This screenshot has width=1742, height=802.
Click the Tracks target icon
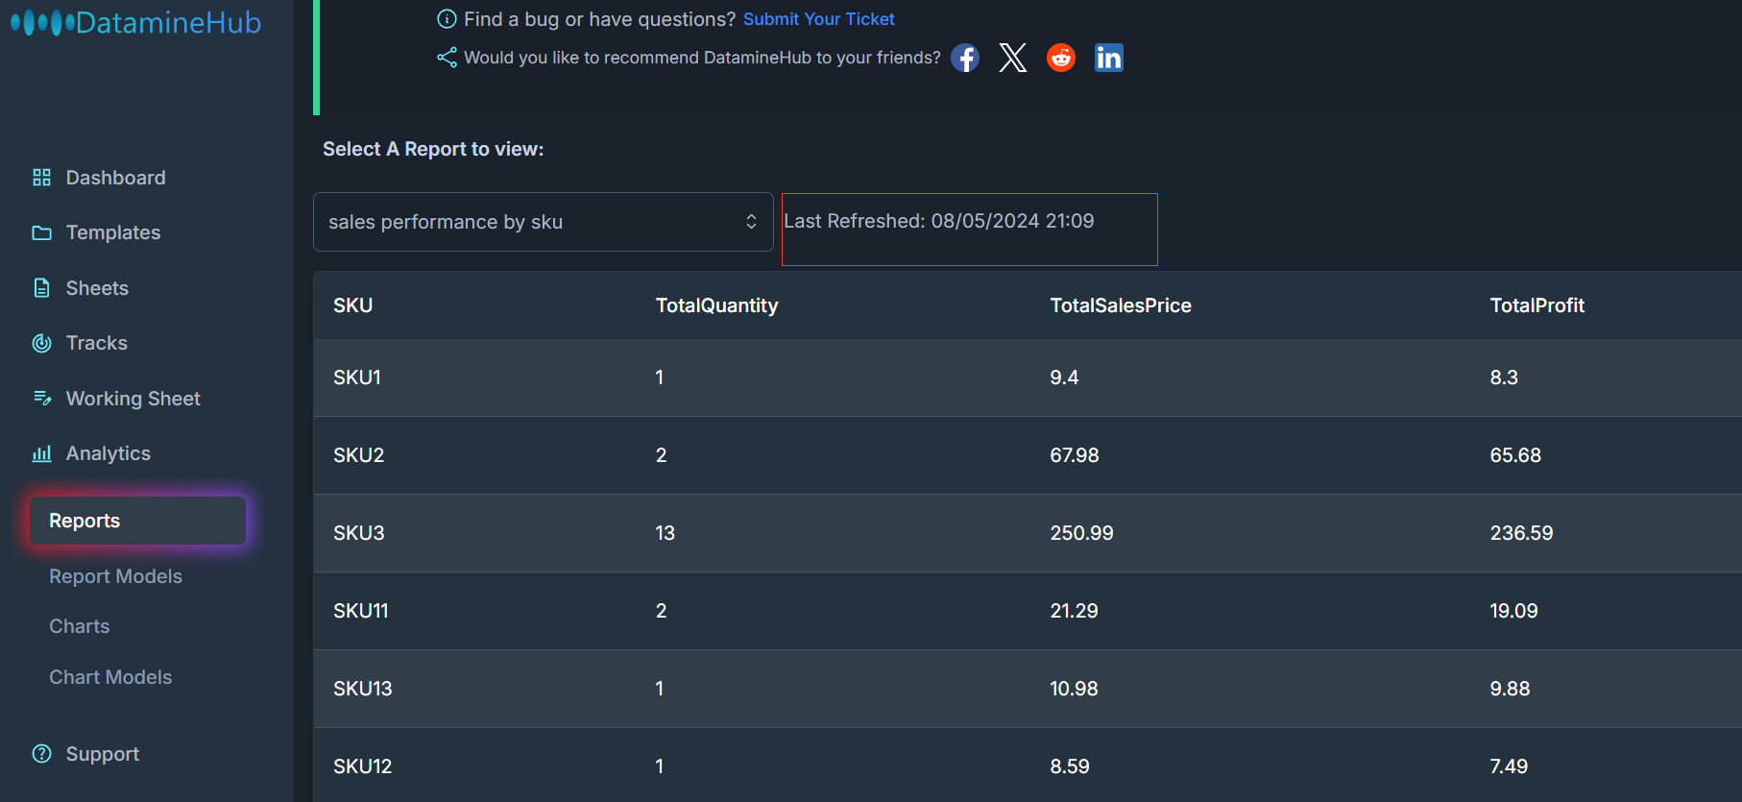41,343
